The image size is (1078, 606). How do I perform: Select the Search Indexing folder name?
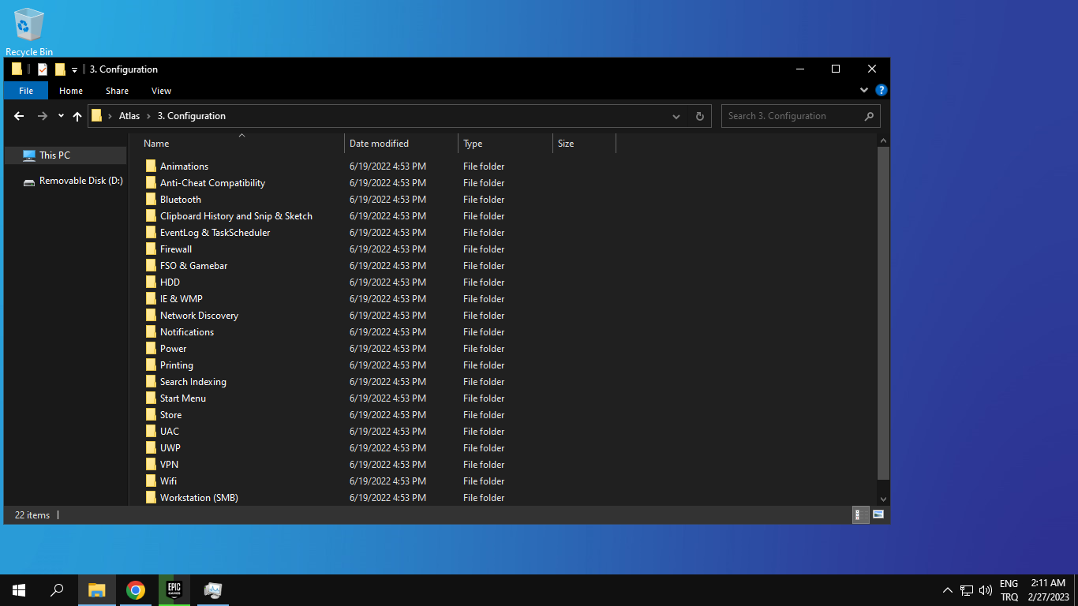[x=193, y=382]
